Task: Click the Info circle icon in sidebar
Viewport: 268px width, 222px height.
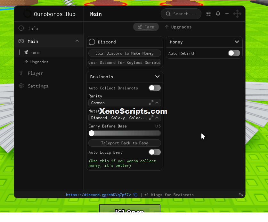Action: [21, 28]
